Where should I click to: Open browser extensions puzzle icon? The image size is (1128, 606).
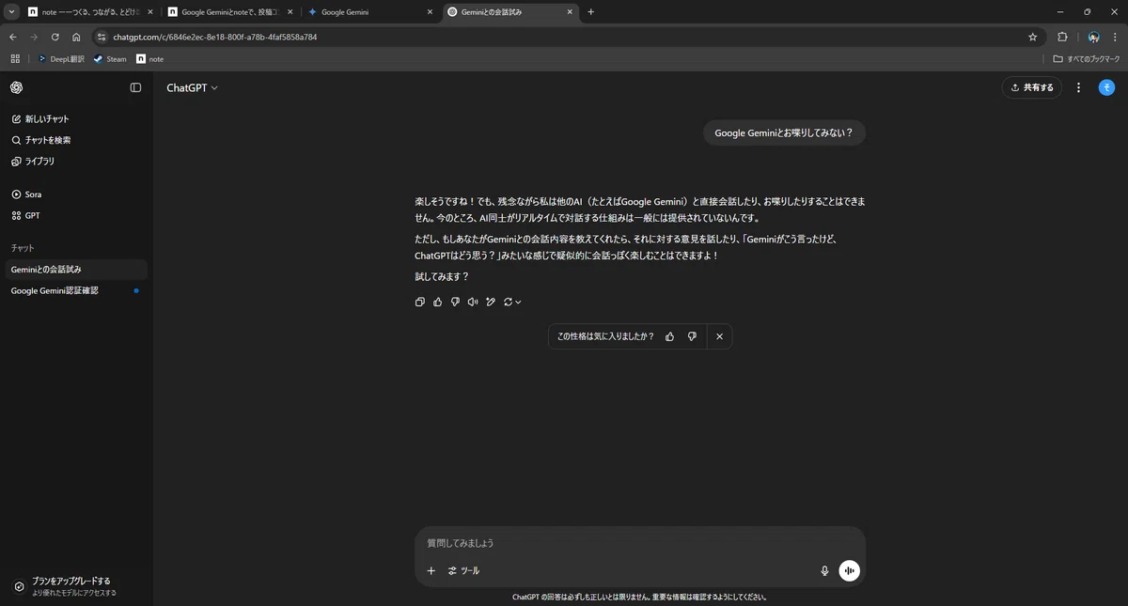pyautogui.click(x=1062, y=37)
